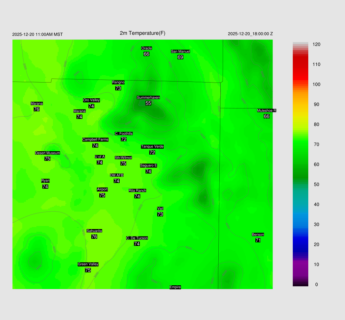Select the Muleshoe R station label
345x320 pixels.
[x=267, y=111]
